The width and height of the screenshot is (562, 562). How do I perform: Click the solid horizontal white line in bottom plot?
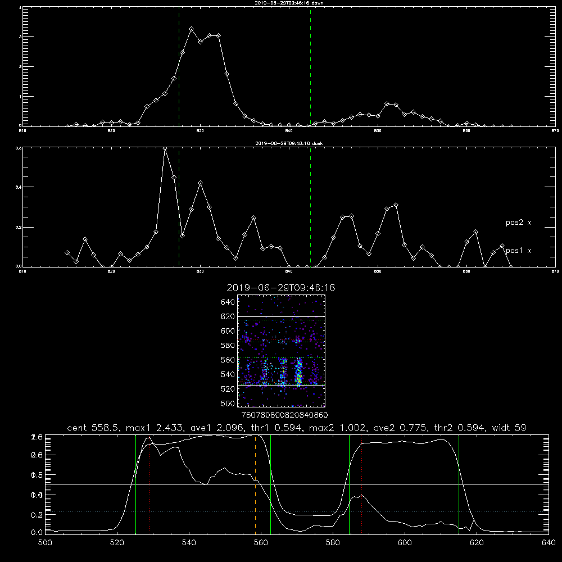[297, 484]
